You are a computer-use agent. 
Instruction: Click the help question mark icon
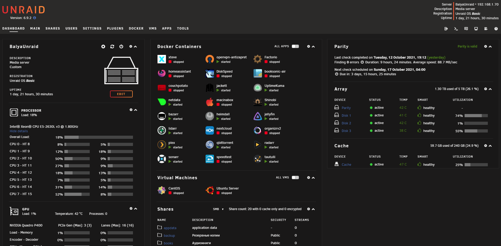[496, 29]
